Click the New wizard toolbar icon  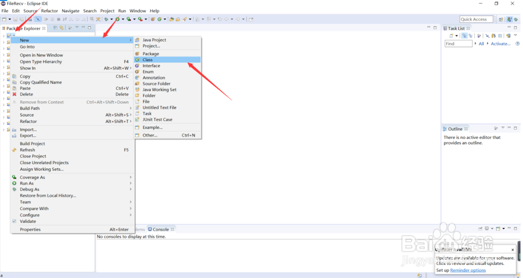pyautogui.click(x=4, y=19)
